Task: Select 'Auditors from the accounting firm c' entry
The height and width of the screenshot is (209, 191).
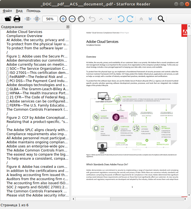Action: (37, 179)
